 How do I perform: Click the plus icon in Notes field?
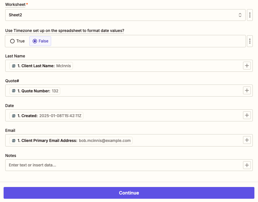tap(247, 165)
